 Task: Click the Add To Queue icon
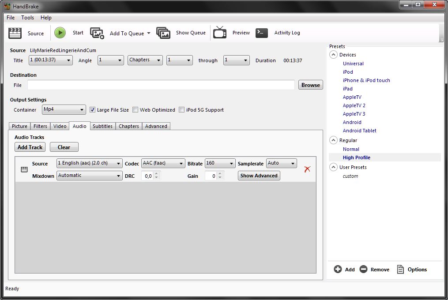[x=97, y=33]
